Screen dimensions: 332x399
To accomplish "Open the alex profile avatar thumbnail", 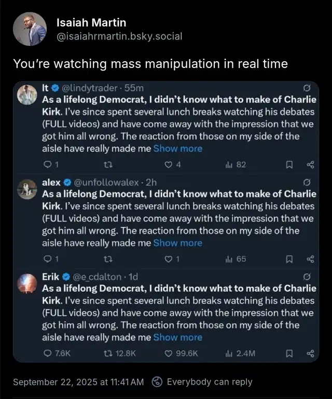I will [x=26, y=189].
